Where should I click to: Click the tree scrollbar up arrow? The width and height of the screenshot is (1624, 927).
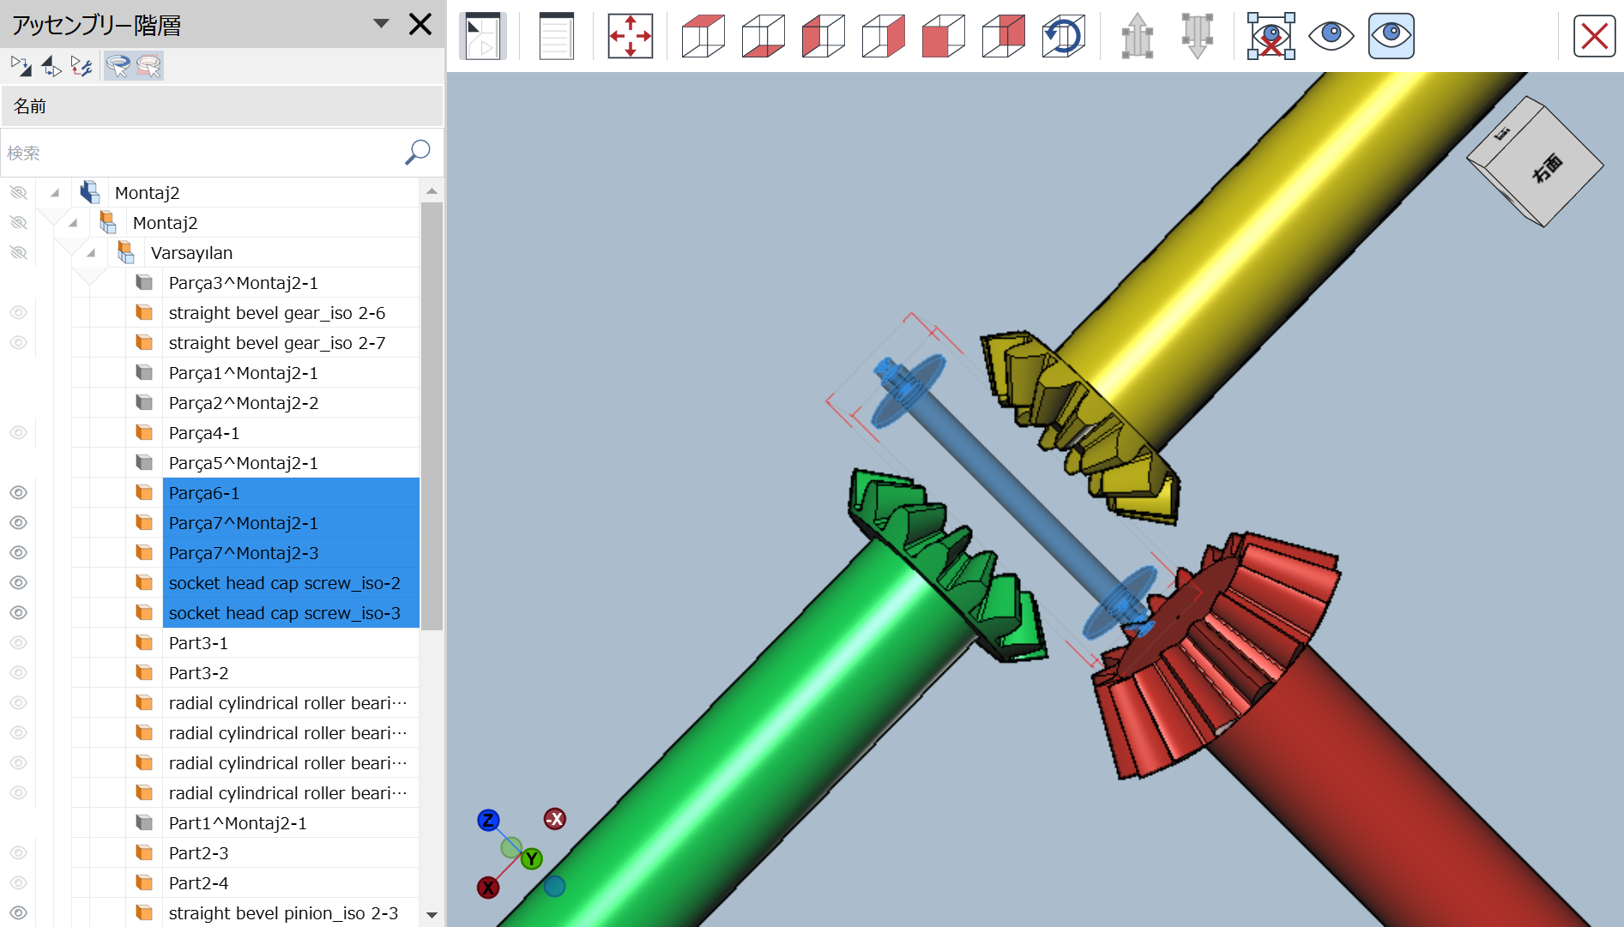click(x=432, y=191)
